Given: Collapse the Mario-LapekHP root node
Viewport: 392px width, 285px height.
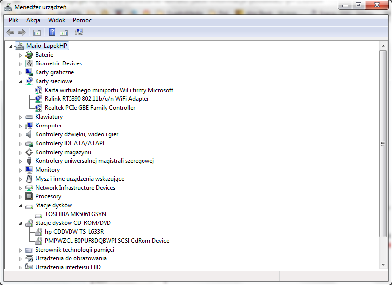Looking at the screenshot, I should pyautogui.click(x=11, y=46).
